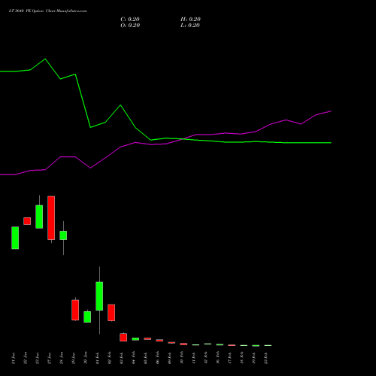Click the 09 Feb date label

click(170, 358)
